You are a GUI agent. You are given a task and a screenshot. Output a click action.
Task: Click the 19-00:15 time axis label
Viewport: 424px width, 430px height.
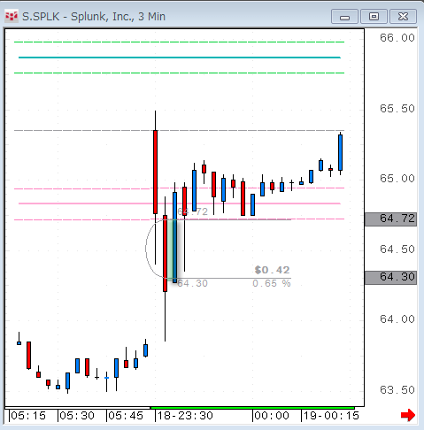point(331,416)
